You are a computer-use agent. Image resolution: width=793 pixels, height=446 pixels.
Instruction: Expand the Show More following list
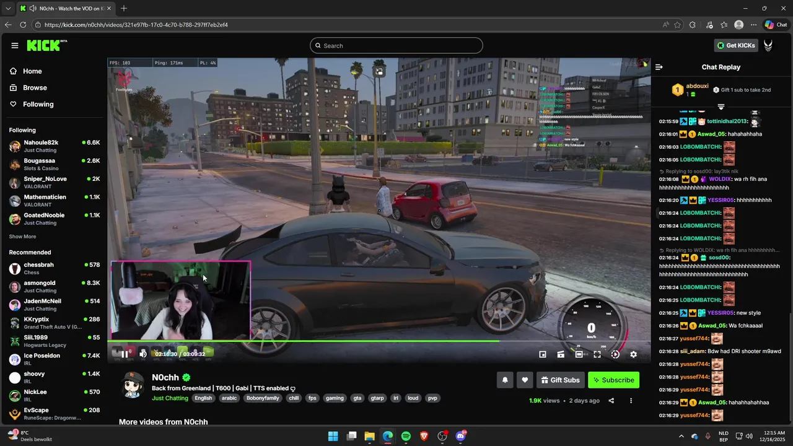[22, 237]
